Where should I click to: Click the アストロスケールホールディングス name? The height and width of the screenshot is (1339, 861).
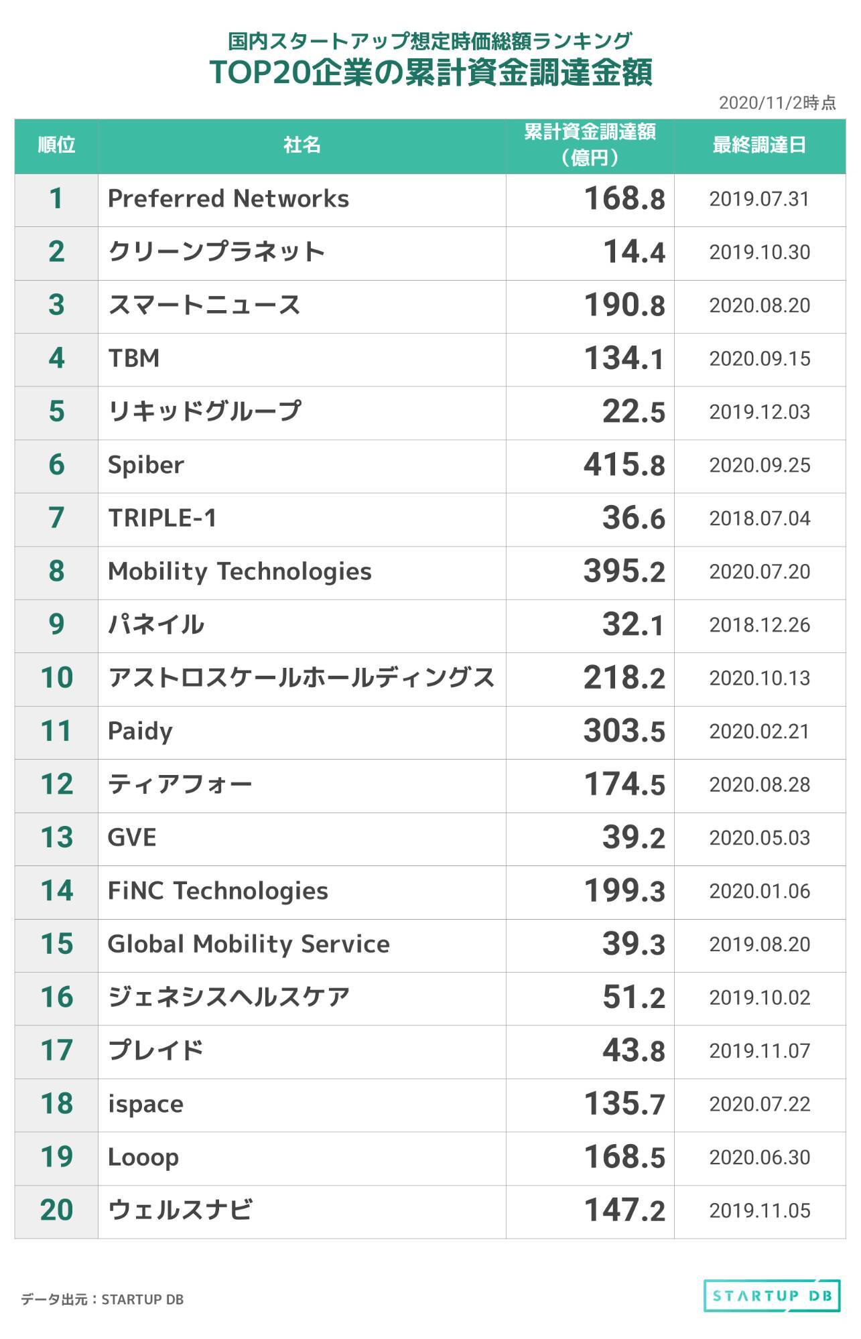301,678
